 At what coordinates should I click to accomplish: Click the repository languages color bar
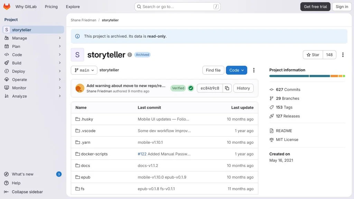point(307,76)
